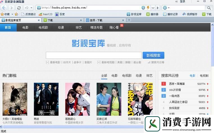Screen dimensions: 214x133
Task: Select 综艺 filter in 热门影视
Action: coord(149,76)
